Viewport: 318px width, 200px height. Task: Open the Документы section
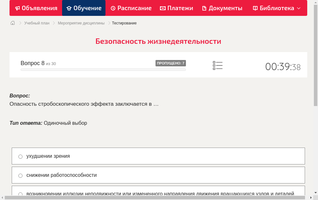pos(225,8)
